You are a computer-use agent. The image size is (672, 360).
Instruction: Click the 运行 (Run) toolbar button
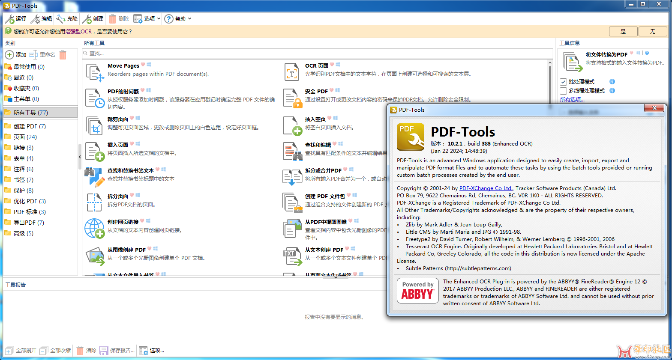click(15, 19)
